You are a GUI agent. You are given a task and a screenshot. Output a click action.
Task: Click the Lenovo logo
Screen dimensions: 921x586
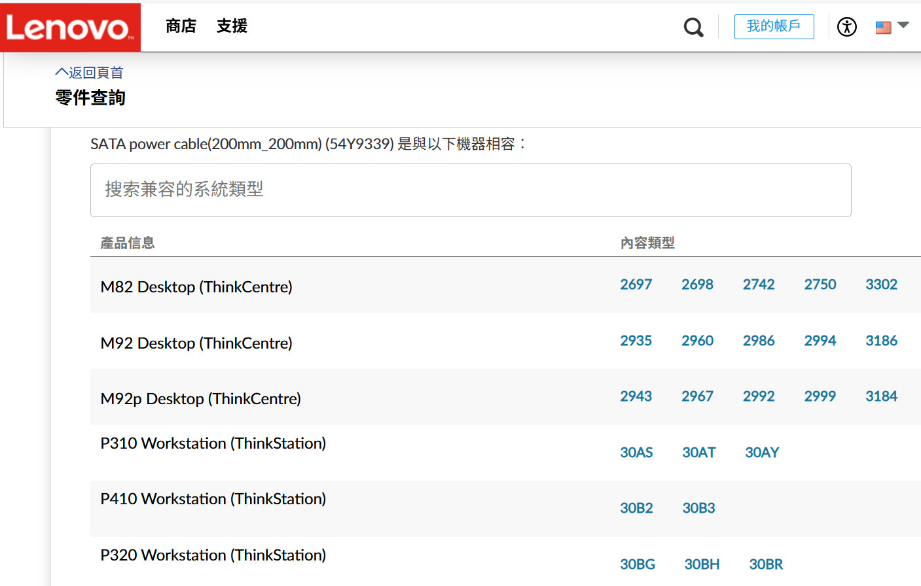click(70, 27)
